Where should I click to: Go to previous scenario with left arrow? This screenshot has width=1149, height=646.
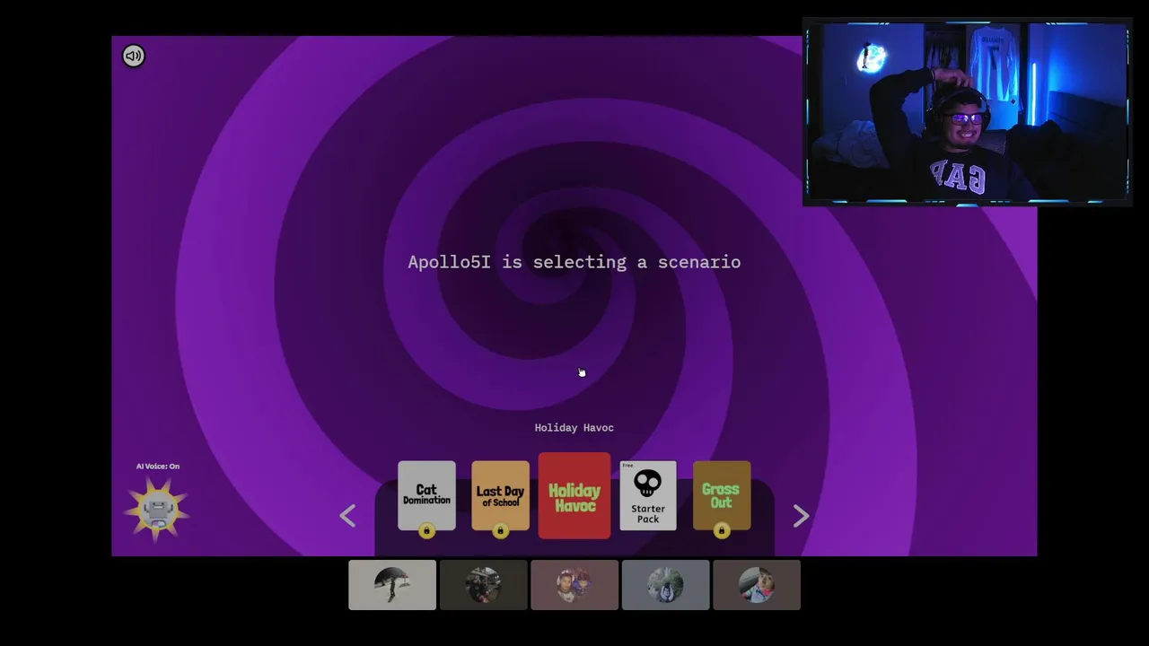[x=348, y=515]
